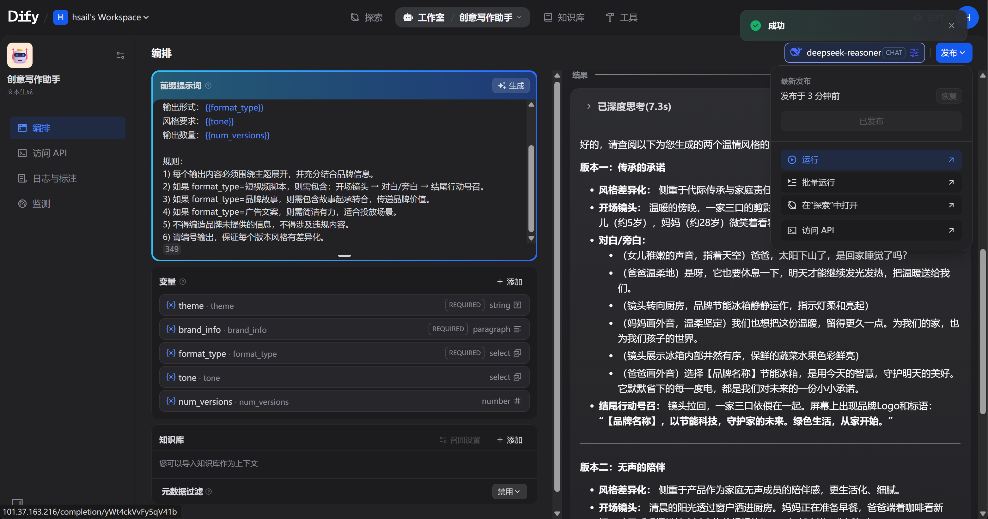Select 批量运行 in the publish menu
The width and height of the screenshot is (988, 519).
[x=871, y=182]
